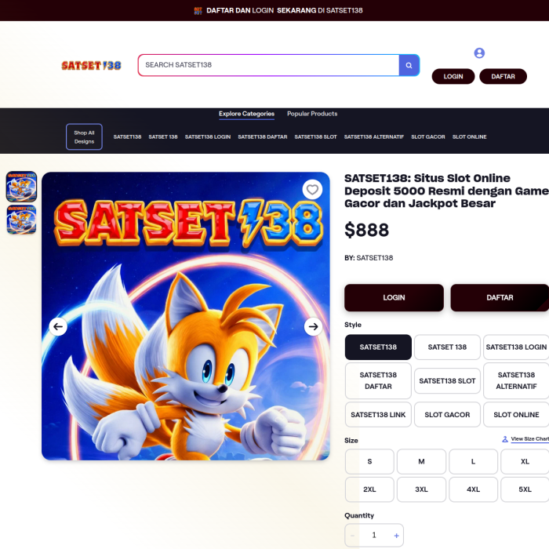Click the SATSET138 logo in header

(x=91, y=65)
